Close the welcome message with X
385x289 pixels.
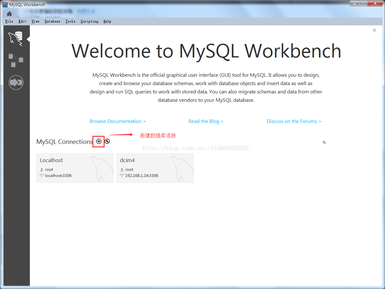pyautogui.click(x=374, y=30)
